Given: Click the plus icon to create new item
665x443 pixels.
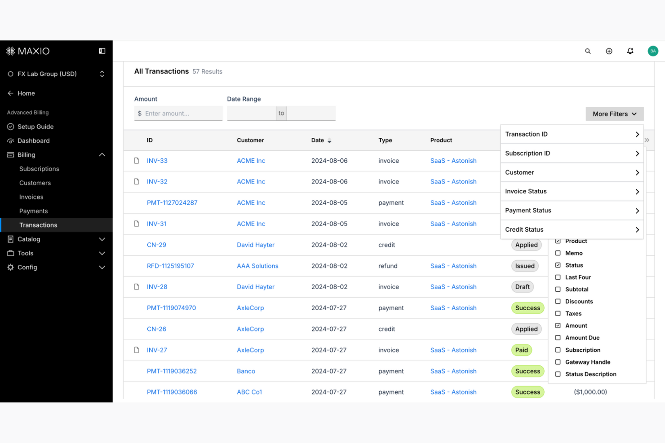Looking at the screenshot, I should point(609,51).
